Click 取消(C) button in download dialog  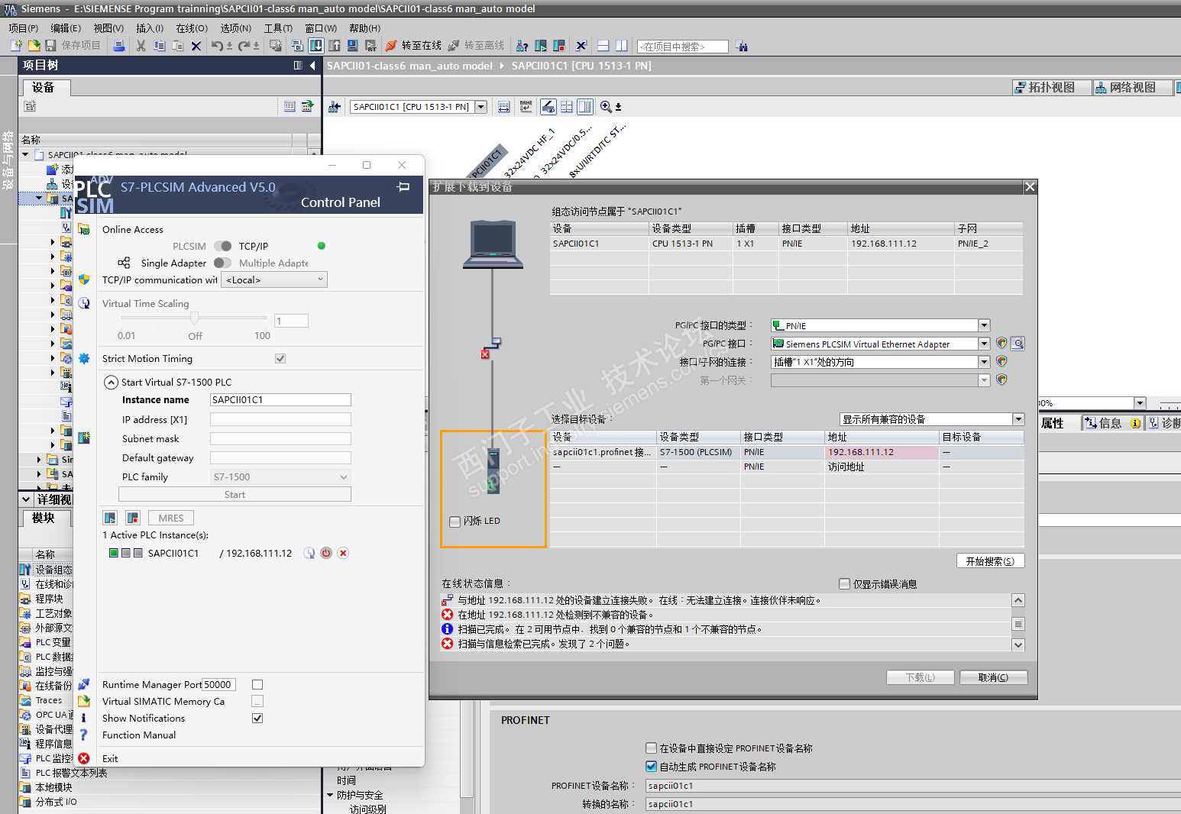(993, 677)
